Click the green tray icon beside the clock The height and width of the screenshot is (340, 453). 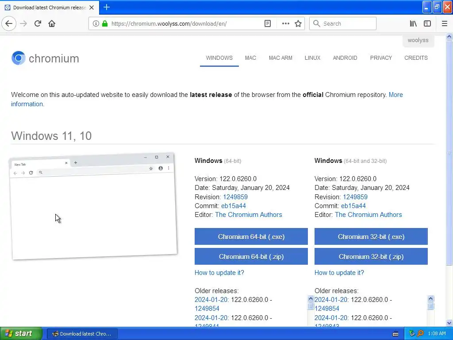tap(412, 334)
